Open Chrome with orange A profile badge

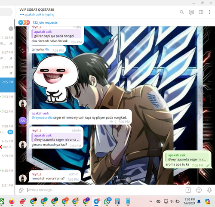coord(65,201)
